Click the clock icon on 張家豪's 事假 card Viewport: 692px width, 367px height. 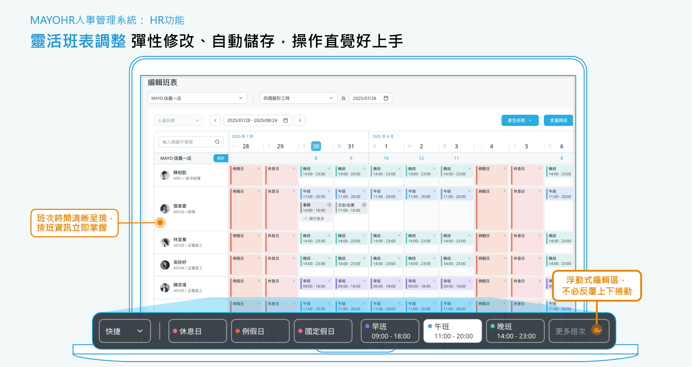pos(329,204)
